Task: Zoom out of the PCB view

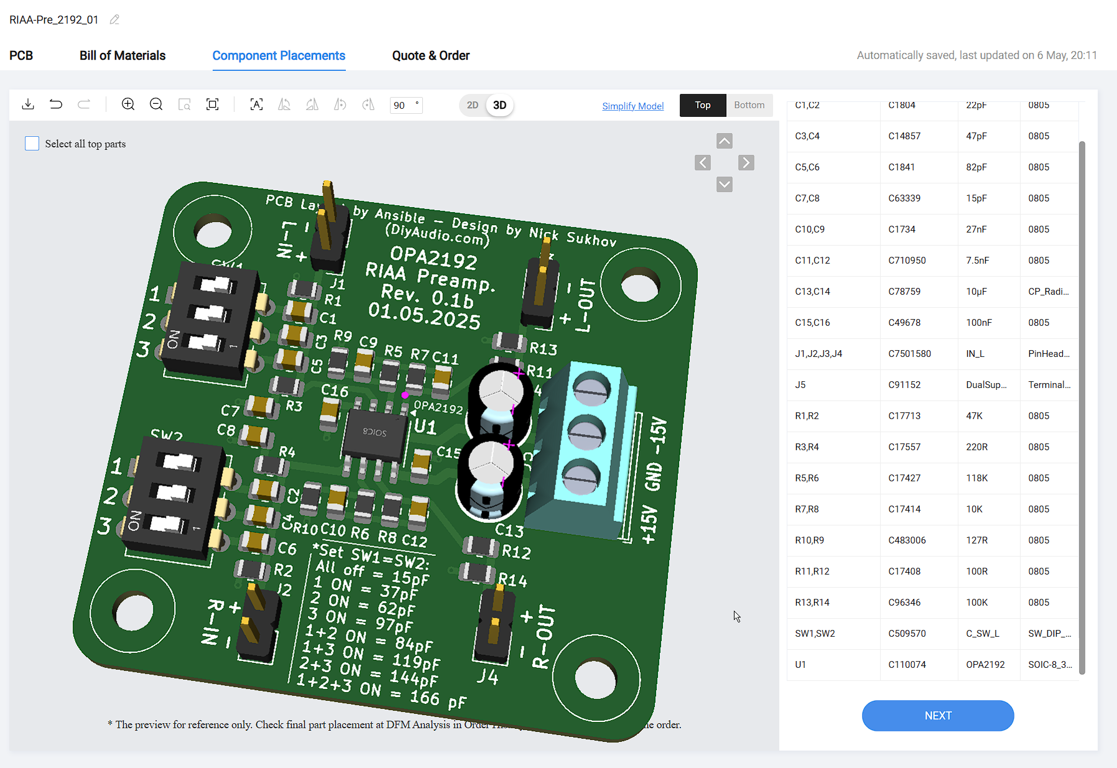Action: (156, 104)
